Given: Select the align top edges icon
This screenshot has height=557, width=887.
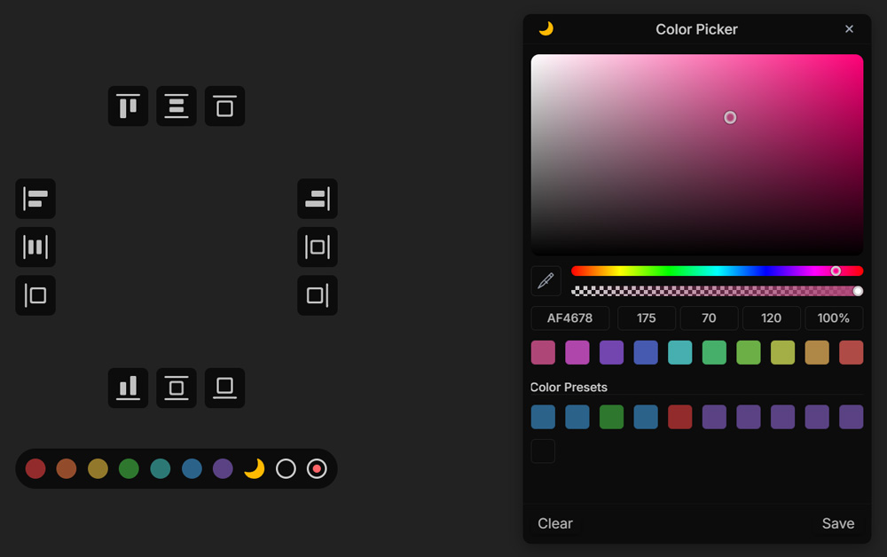Looking at the screenshot, I should [x=128, y=106].
